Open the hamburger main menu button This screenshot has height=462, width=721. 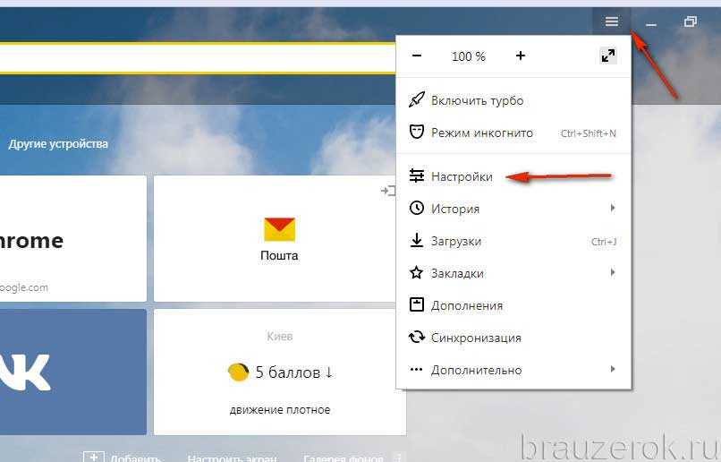tap(612, 21)
